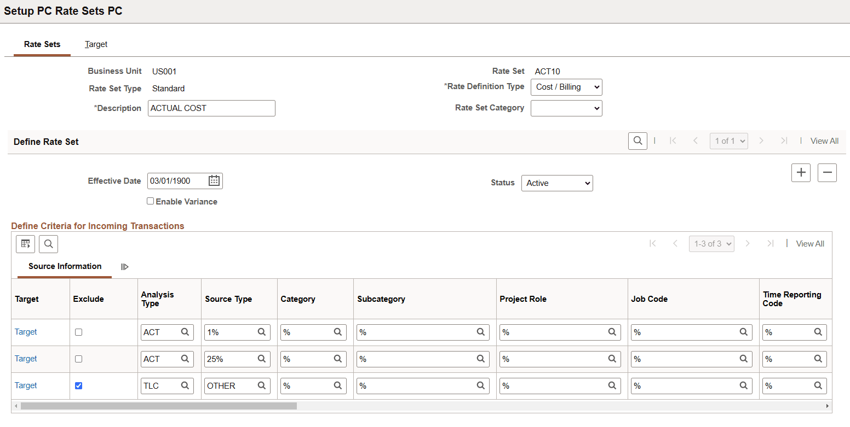Open the Rate Set Category dropdown
Screen dimensions: 850x427
click(x=566, y=108)
